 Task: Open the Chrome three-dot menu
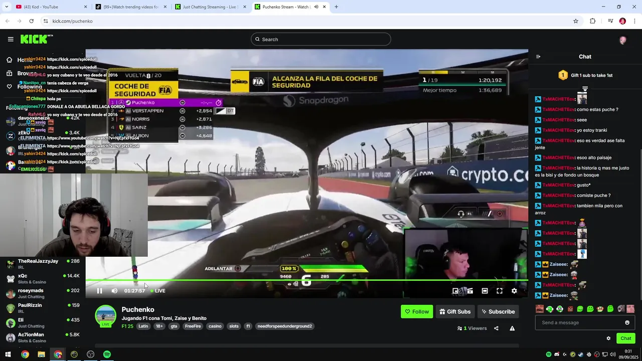click(635, 21)
